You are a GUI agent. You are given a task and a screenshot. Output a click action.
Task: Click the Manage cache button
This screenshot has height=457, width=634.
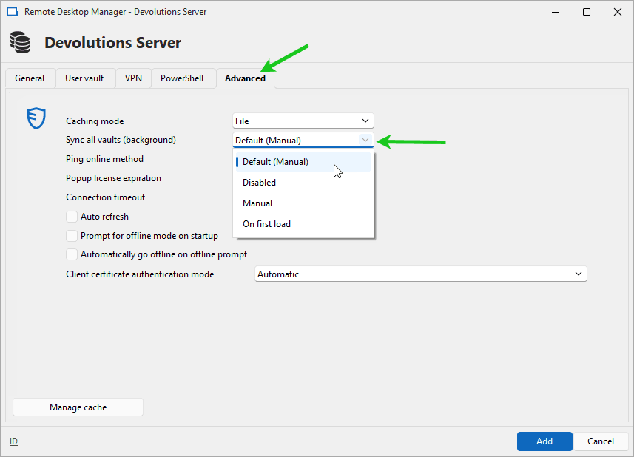click(77, 407)
